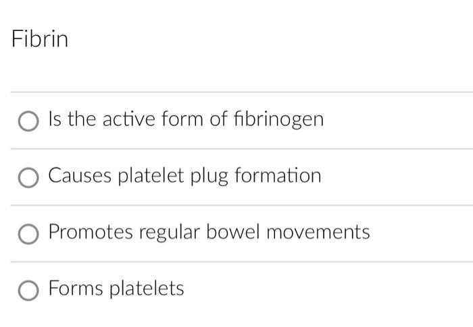Image resolution: width=473 pixels, height=327 pixels.
Task: Click the 'Forms platelets' answer text
Action: 116,289
